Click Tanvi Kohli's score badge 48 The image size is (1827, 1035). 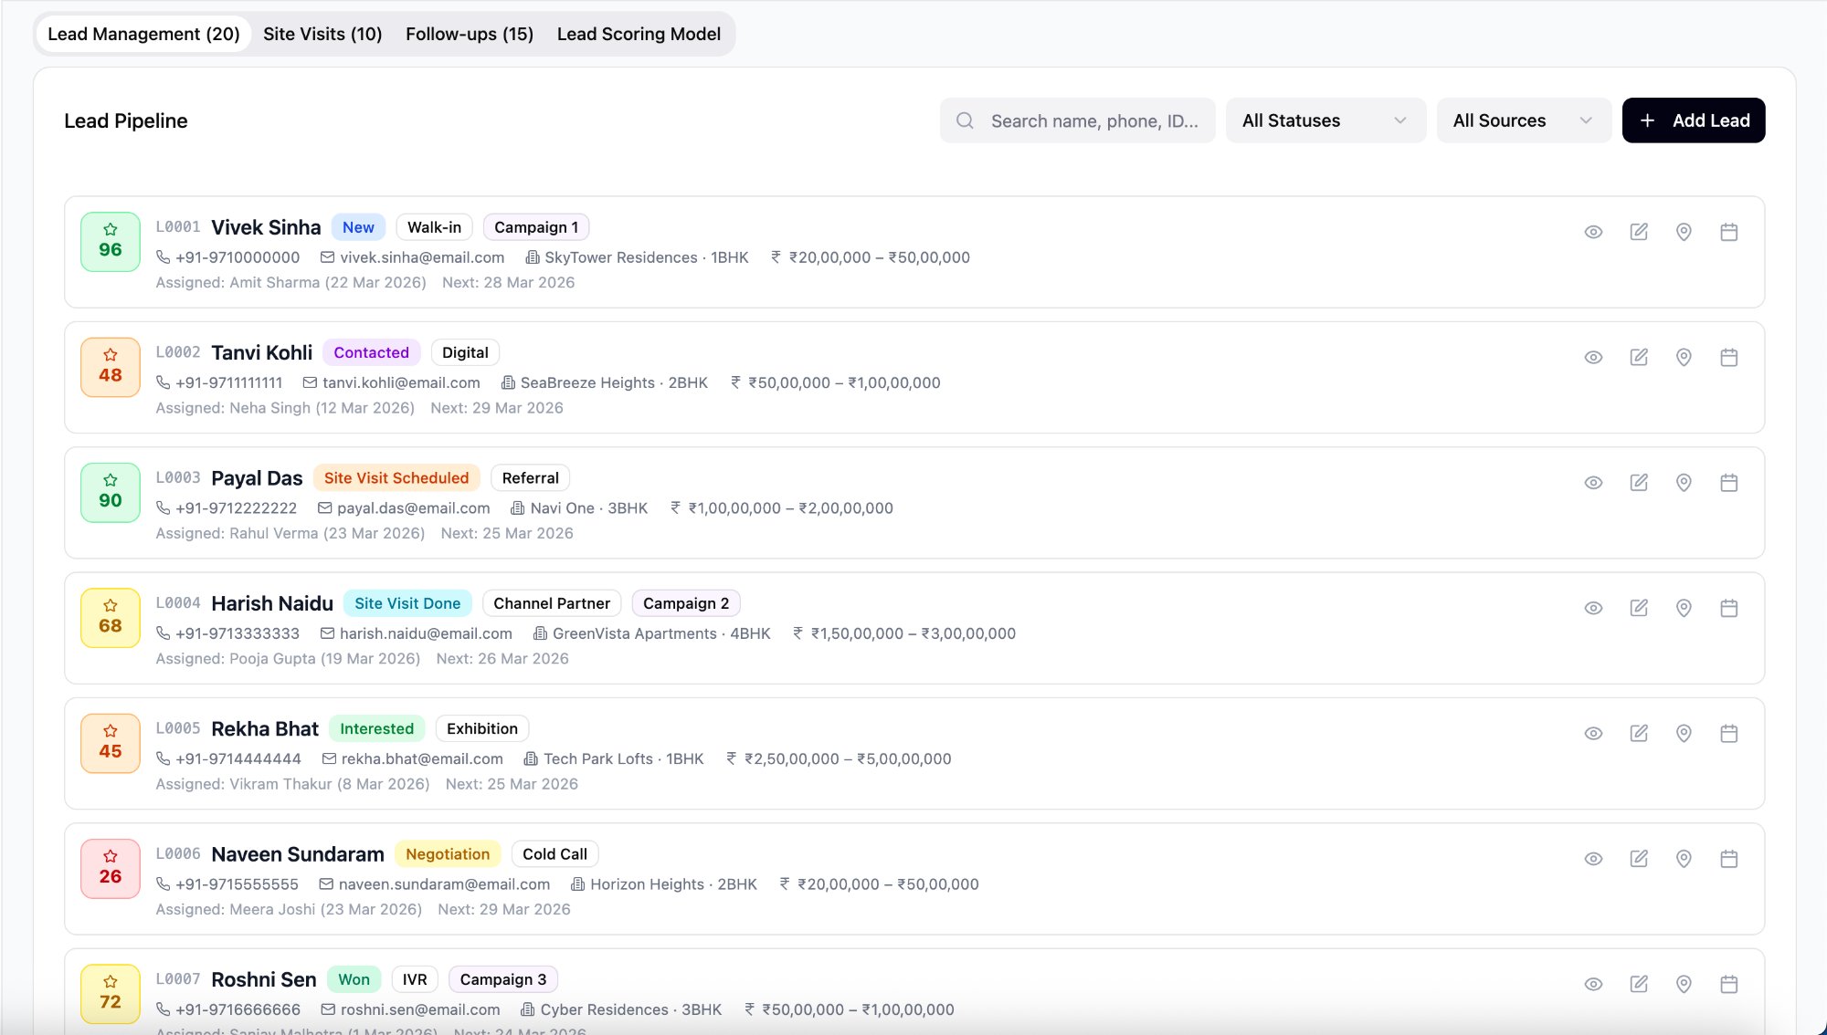111,367
